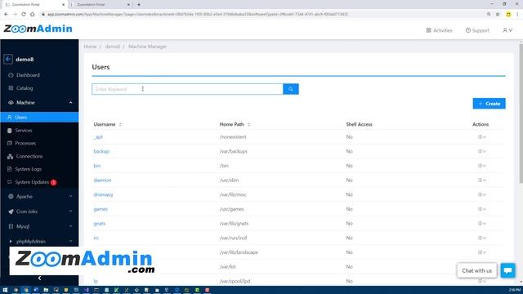
Task: Open the _apt user link
Action: coord(98,137)
